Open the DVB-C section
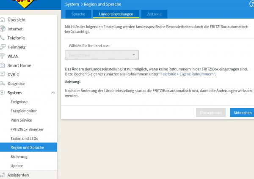This screenshot has height=179, width=254. pos(13,74)
